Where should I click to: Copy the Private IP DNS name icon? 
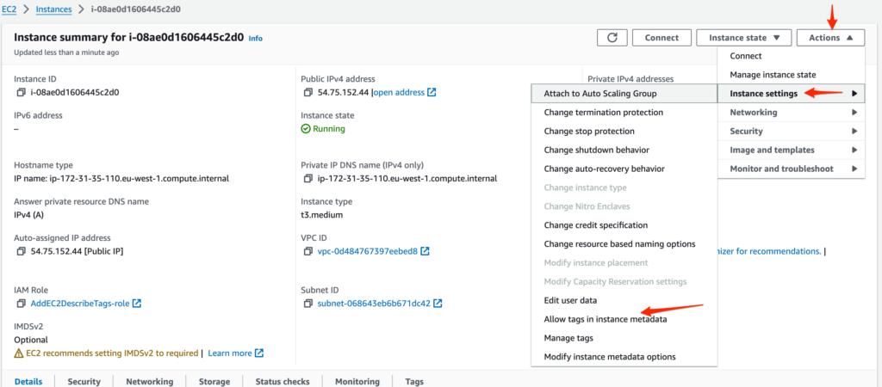[x=307, y=179]
